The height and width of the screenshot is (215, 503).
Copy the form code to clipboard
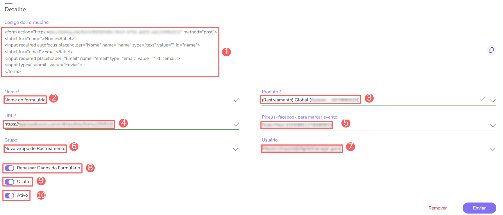coord(491,50)
